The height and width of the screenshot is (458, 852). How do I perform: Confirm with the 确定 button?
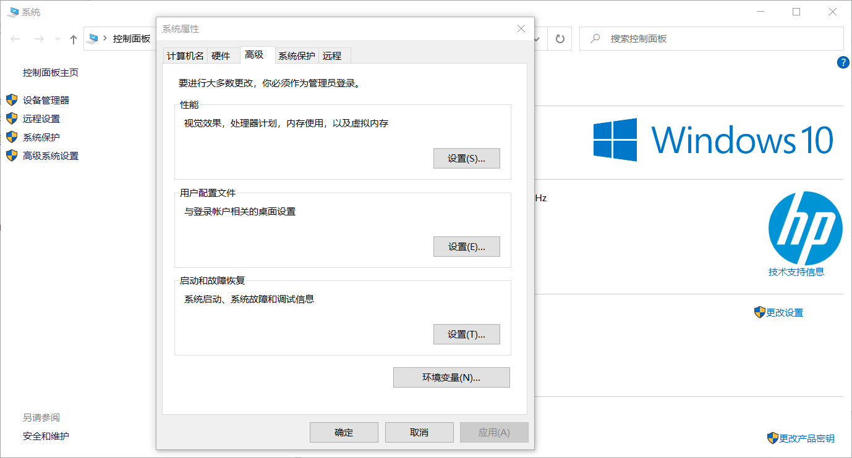(344, 432)
